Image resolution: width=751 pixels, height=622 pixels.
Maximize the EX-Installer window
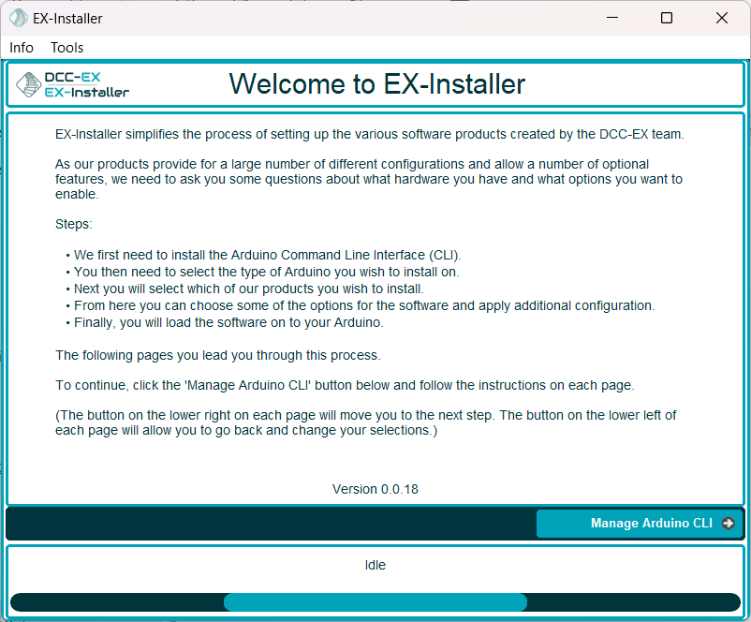pyautogui.click(x=667, y=18)
